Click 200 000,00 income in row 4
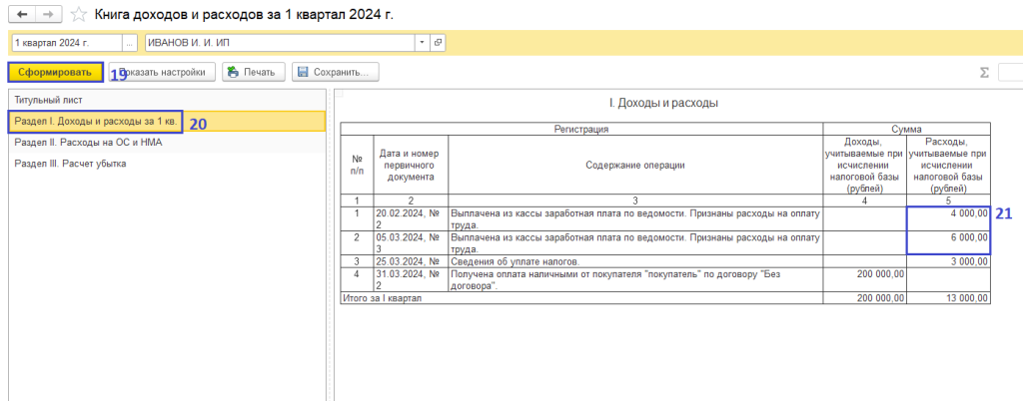 865,279
